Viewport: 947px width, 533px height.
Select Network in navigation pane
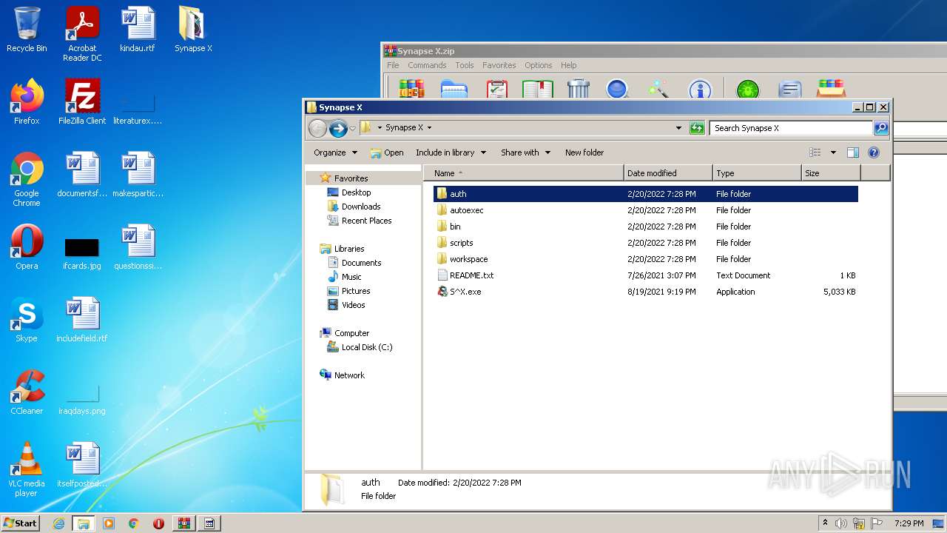[x=349, y=375]
